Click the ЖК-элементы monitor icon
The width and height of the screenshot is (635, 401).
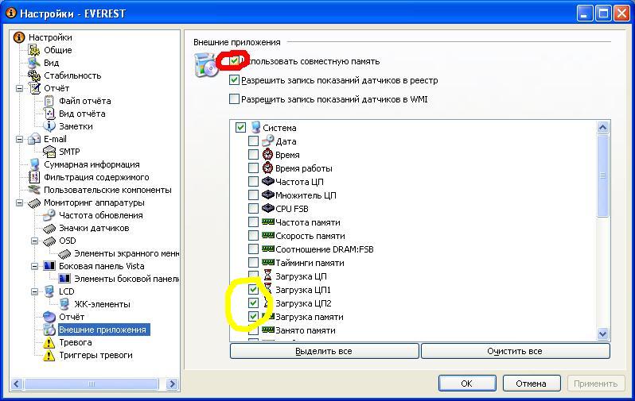tap(64, 304)
